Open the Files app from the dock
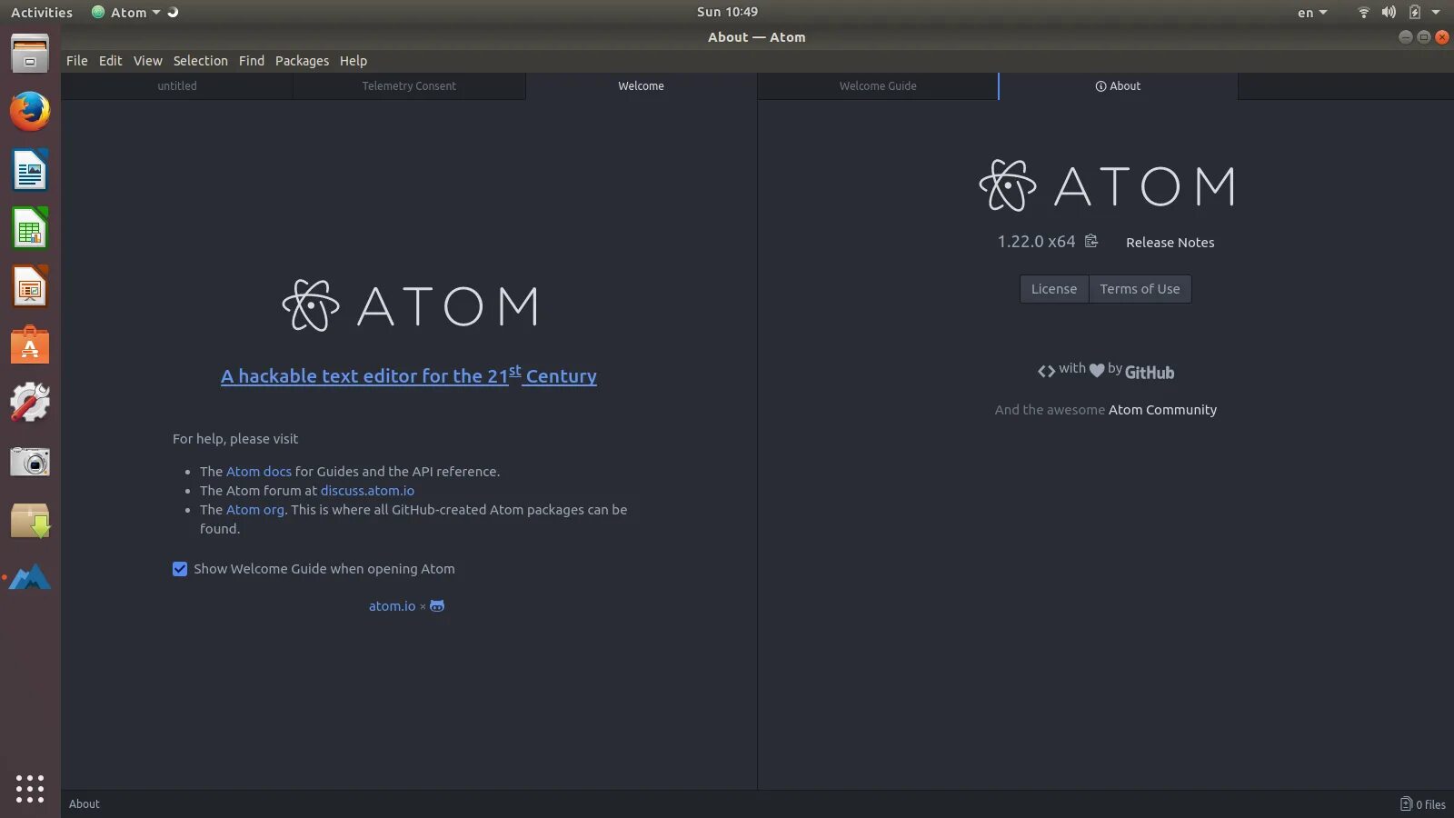 click(30, 54)
